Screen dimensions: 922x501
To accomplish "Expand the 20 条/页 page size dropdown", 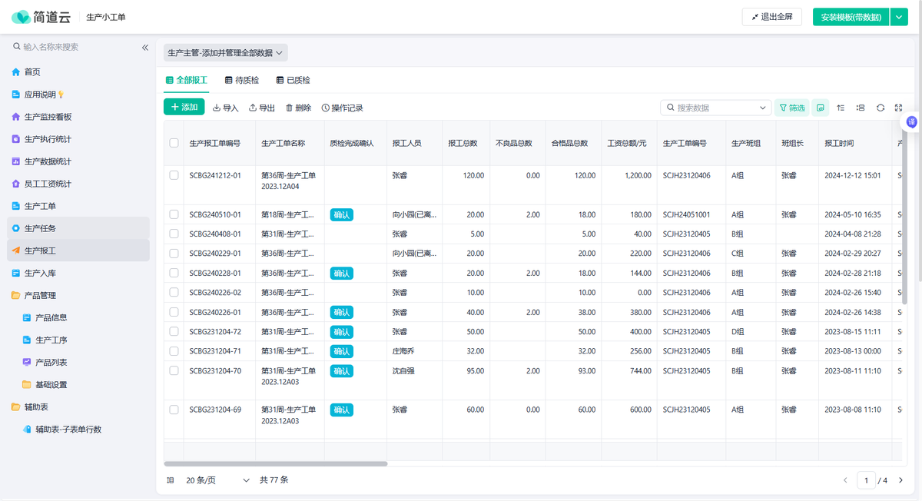I will [x=217, y=480].
